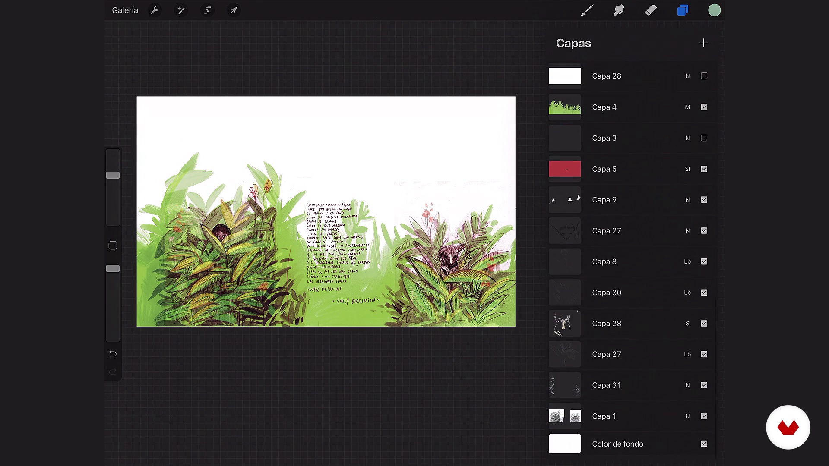Tap the lower Capa 28 figure thumbnail
This screenshot has height=466, width=829.
click(x=565, y=324)
